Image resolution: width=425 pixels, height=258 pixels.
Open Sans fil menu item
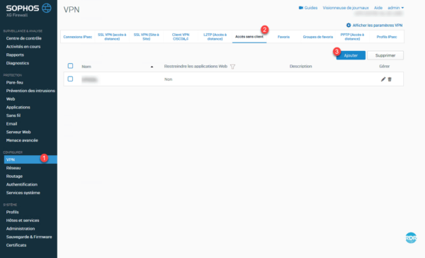[13, 116]
